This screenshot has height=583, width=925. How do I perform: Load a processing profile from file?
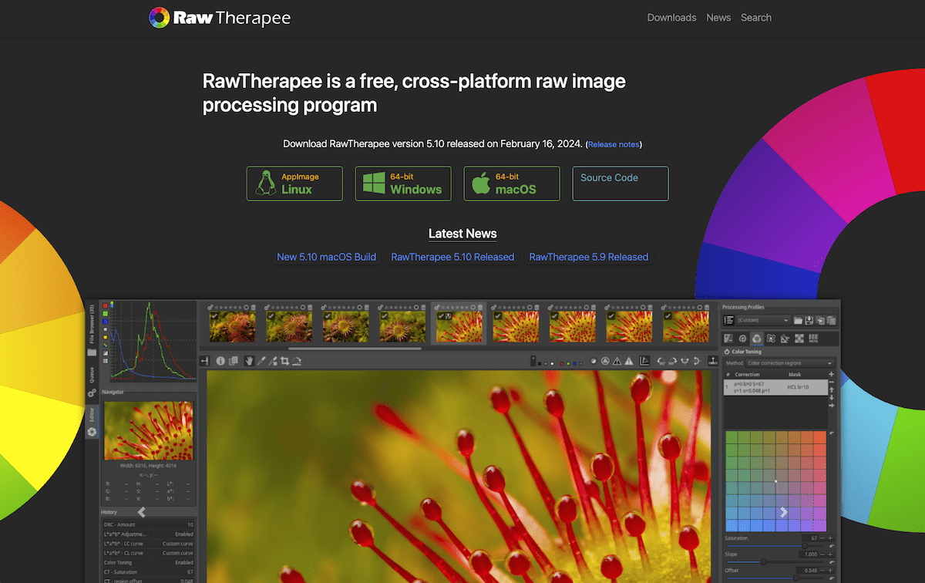pos(799,320)
